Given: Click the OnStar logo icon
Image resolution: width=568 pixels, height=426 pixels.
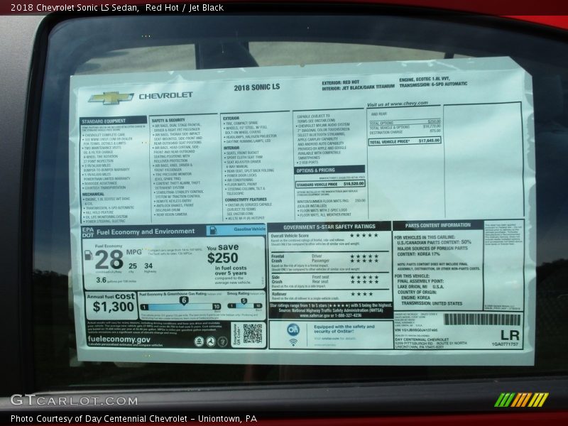Looking at the screenshot, I should click(293, 329).
